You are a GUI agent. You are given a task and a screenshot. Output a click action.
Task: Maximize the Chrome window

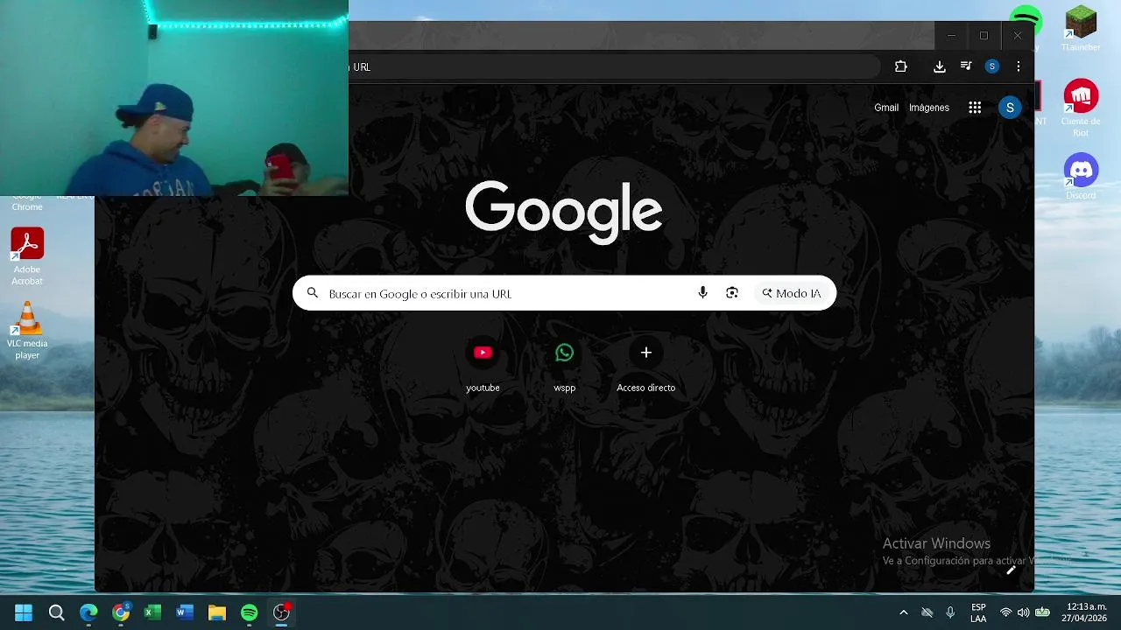[x=984, y=36]
